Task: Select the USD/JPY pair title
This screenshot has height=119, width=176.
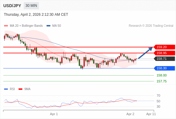Action: (x=12, y=6)
